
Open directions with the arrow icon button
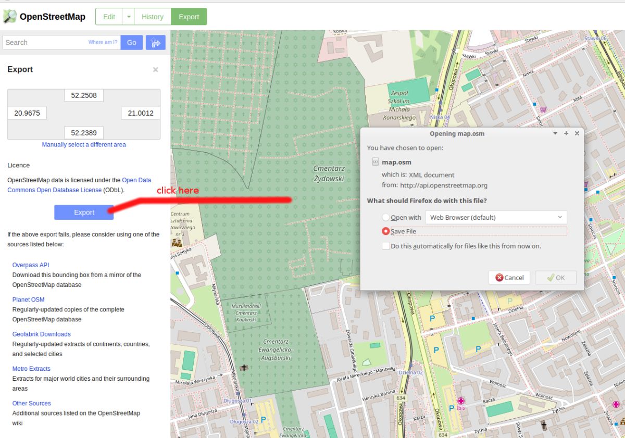tap(155, 42)
